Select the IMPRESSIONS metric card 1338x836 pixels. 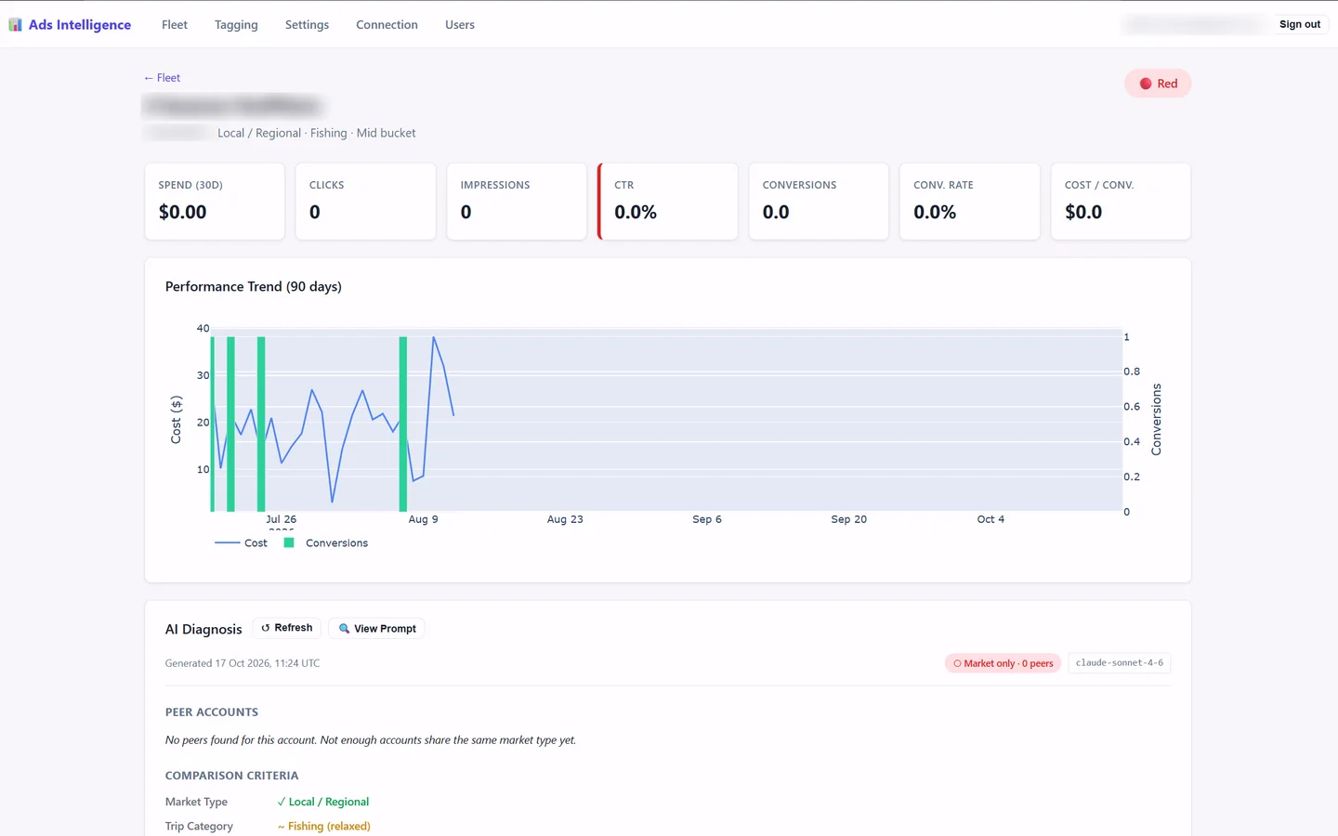(517, 202)
